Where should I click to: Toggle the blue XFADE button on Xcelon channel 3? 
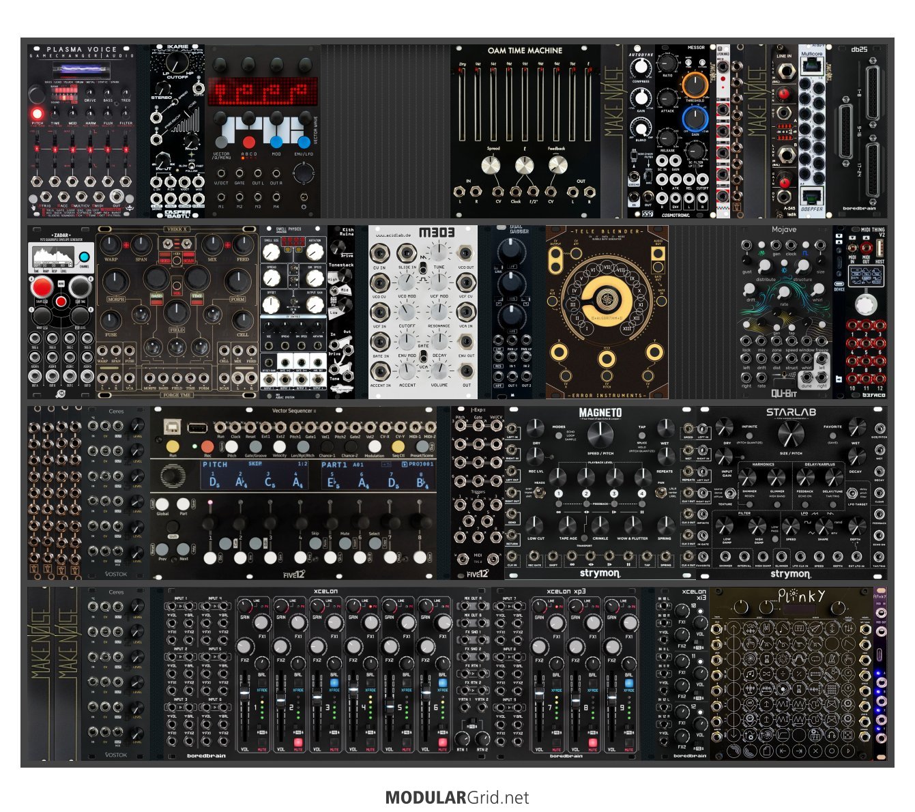click(x=334, y=682)
